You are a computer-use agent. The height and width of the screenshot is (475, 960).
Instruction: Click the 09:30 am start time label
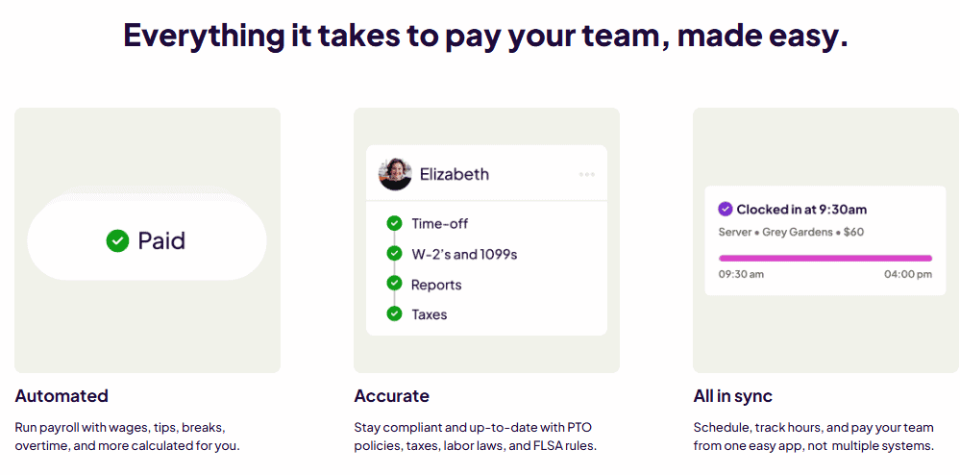741,274
